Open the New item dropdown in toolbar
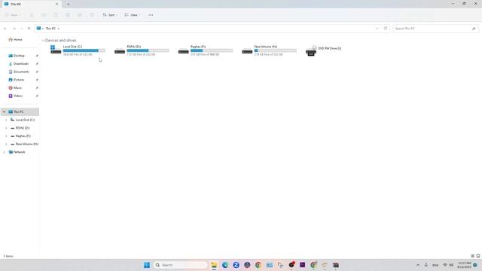 [x=13, y=15]
